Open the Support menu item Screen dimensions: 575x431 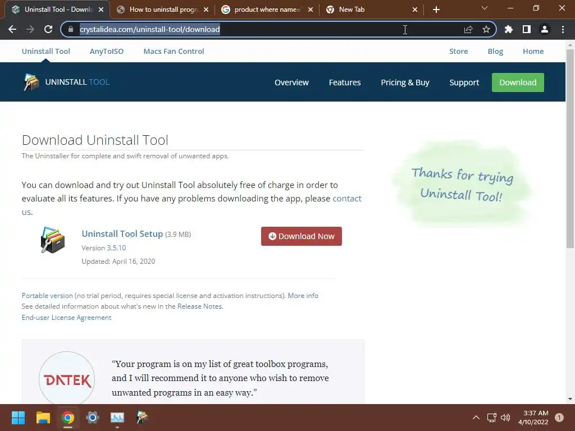464,82
